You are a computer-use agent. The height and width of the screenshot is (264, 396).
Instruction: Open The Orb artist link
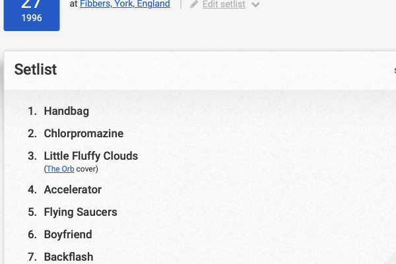[60, 169]
